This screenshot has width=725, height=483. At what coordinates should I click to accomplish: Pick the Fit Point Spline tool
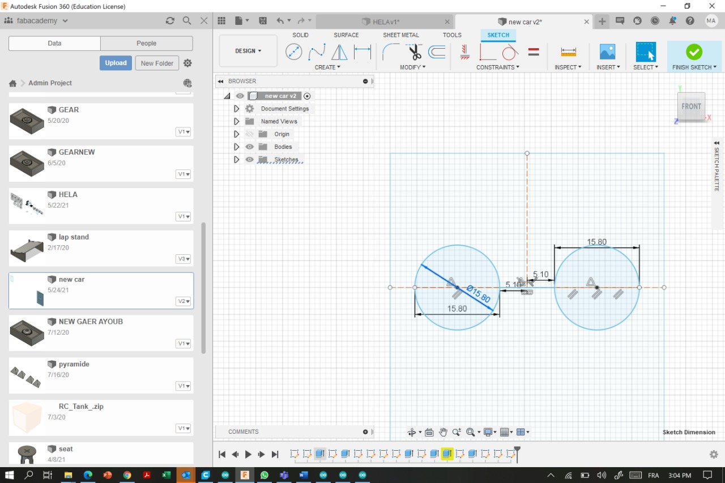pyautogui.click(x=317, y=52)
